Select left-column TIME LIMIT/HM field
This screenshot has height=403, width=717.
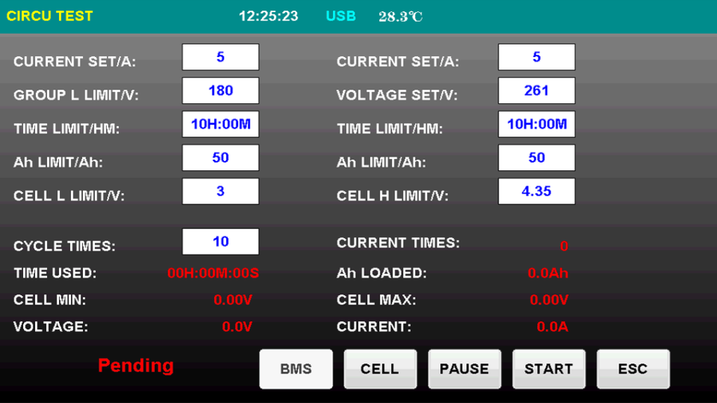pos(220,125)
